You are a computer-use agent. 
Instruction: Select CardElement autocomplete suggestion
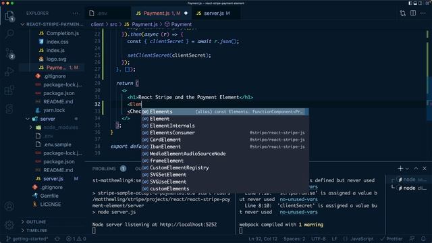225,140
